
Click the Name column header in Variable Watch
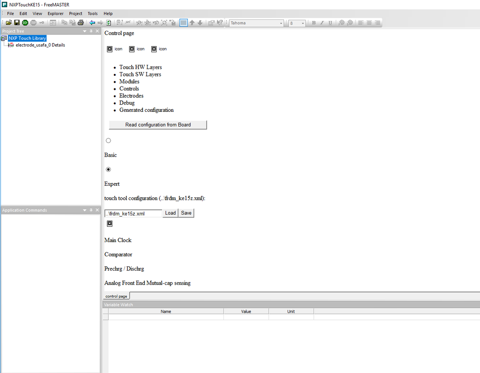(x=166, y=311)
